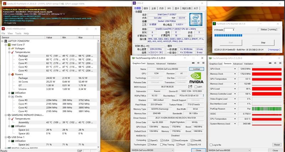Viewport: 285px width, 152px height.
Task: Open the hamburger menu in the Graphics Card GPU-Z window
Action: click(203, 63)
